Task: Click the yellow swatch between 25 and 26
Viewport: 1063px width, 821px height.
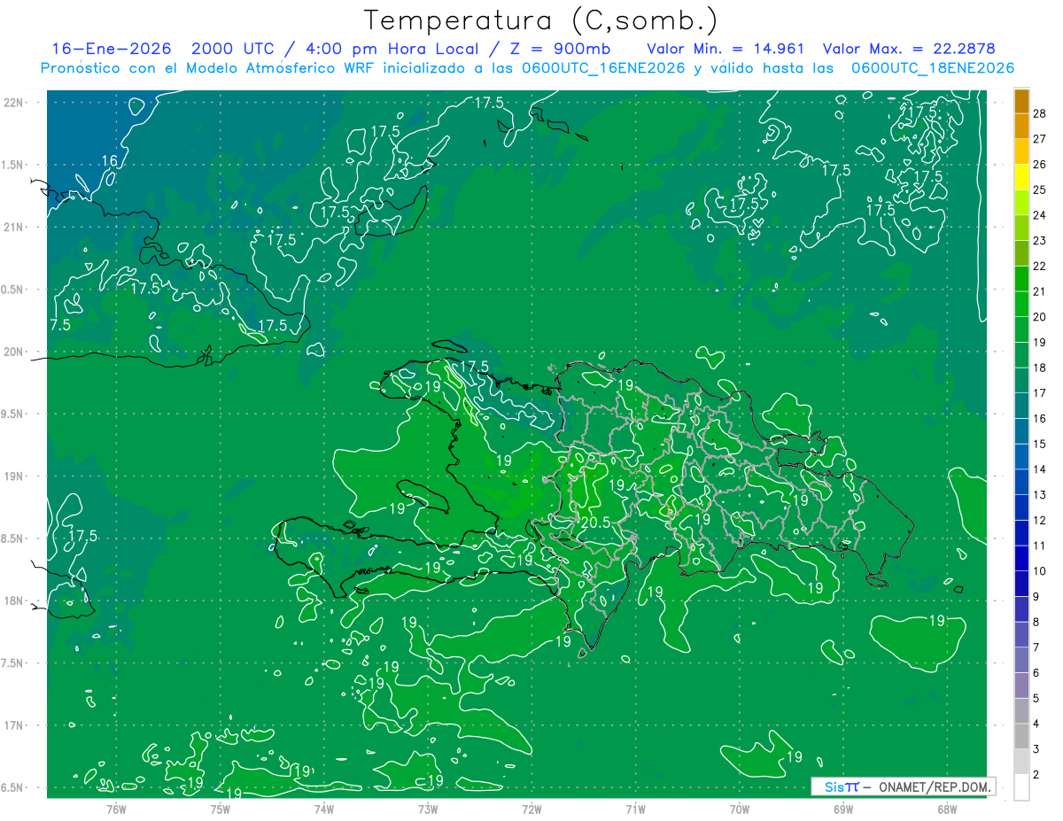Action: [x=1021, y=177]
